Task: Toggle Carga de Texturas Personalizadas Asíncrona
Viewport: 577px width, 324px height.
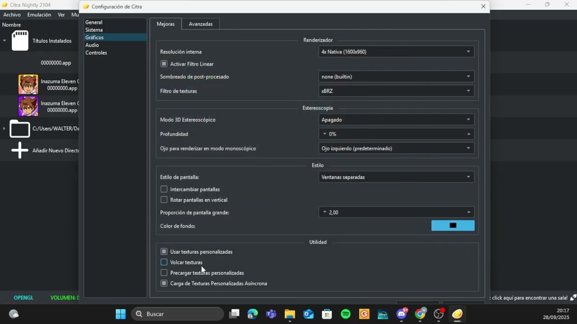Action: (x=164, y=283)
